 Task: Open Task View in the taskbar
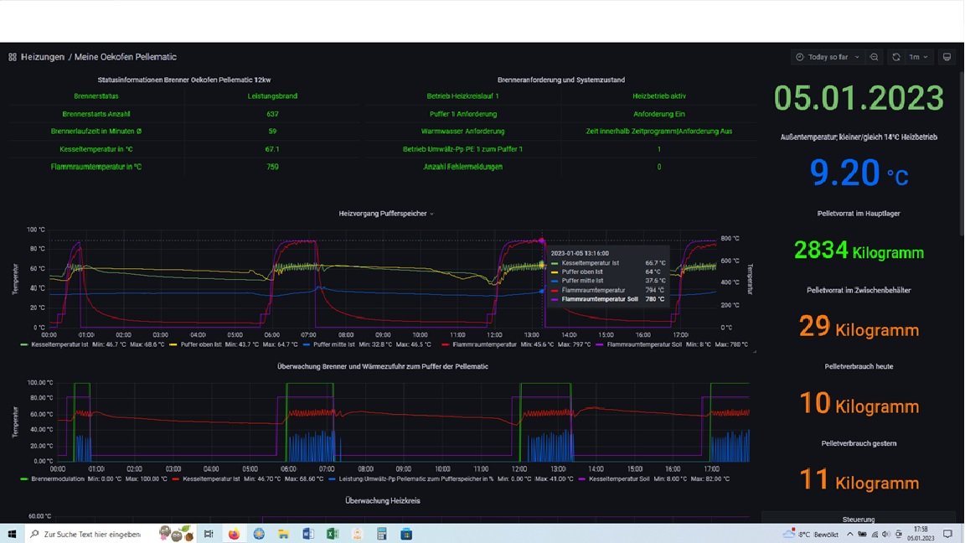[209, 534]
